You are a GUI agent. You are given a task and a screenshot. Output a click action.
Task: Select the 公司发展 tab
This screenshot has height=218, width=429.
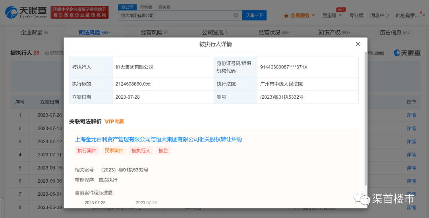coord(214,33)
